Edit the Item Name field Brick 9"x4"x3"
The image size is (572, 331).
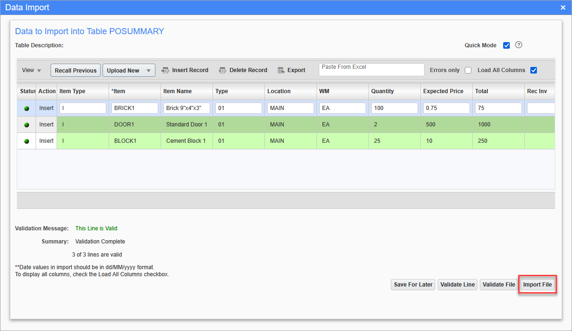pos(187,108)
